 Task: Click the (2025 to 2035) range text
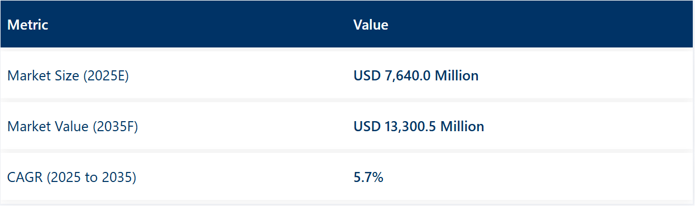92,178
